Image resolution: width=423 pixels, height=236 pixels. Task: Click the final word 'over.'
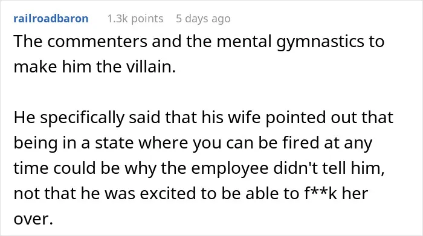(33, 218)
